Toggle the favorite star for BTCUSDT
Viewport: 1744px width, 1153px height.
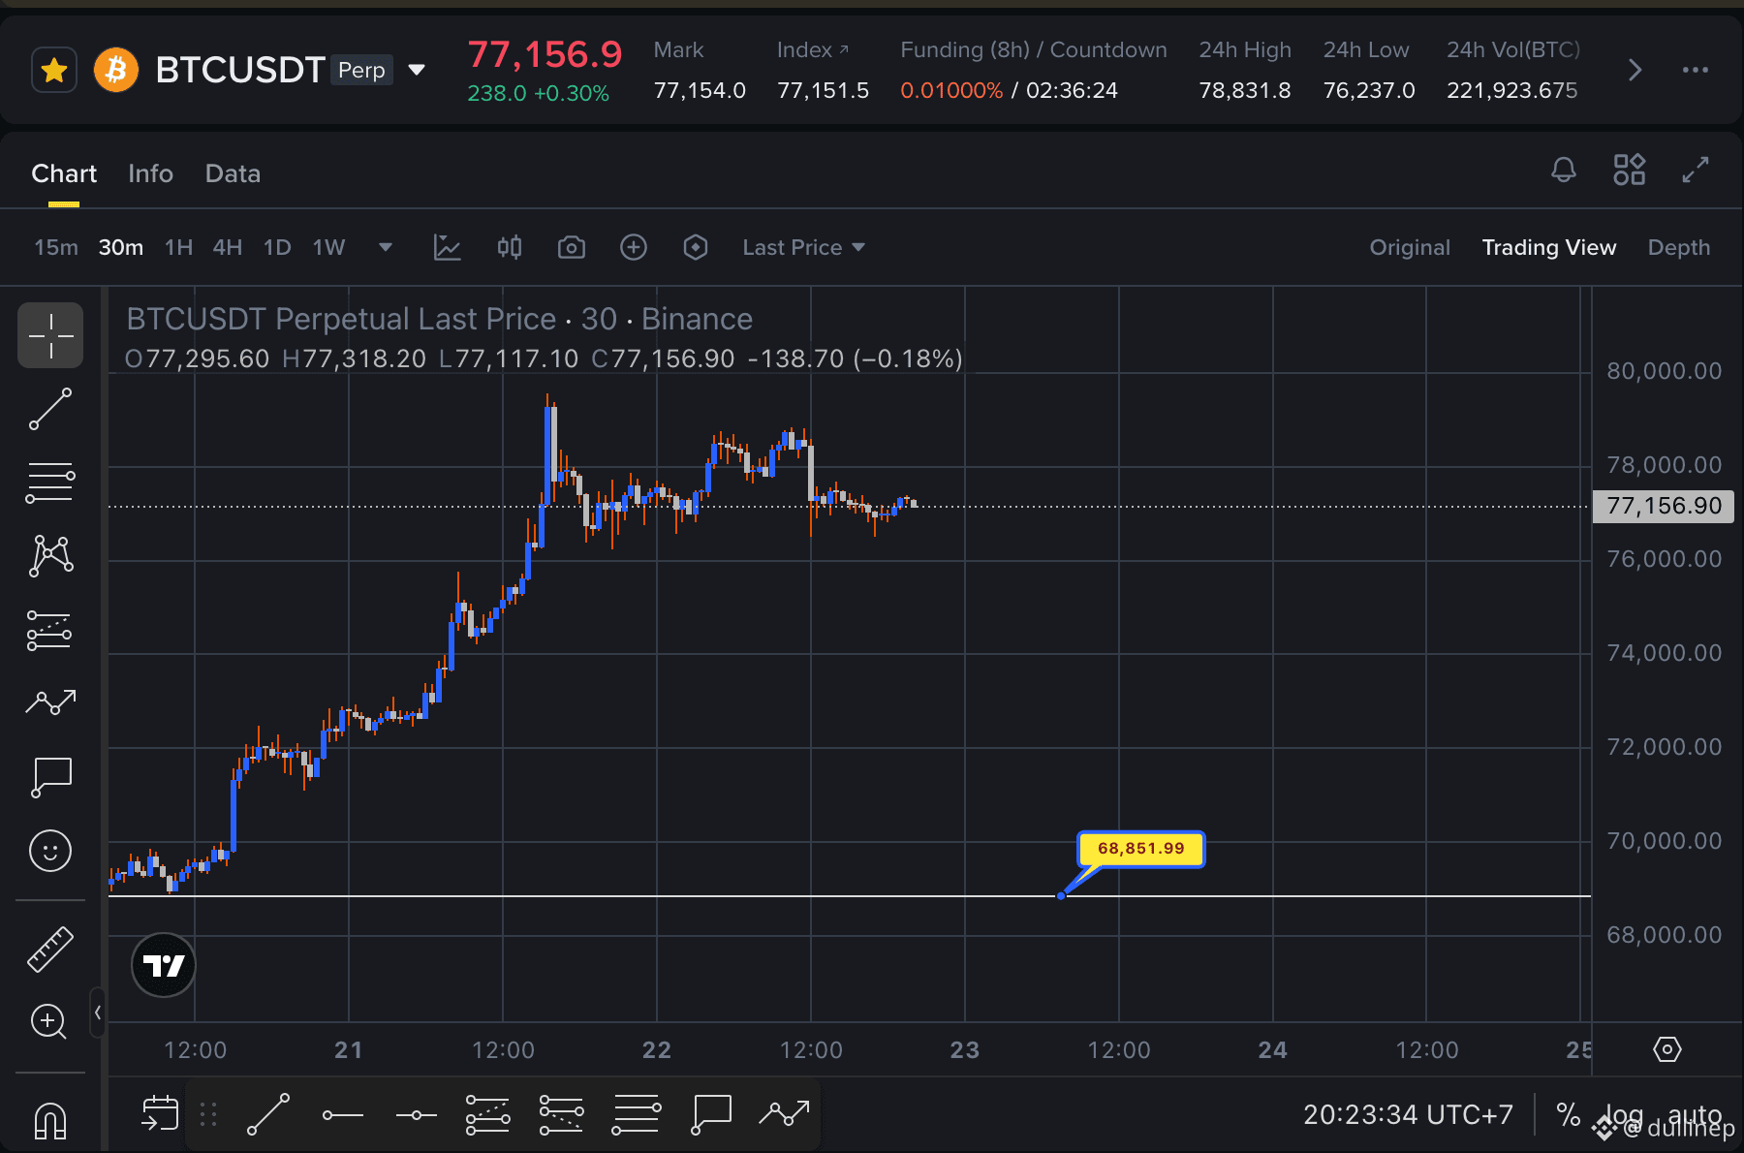(54, 70)
